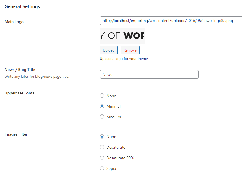Image resolution: width=242 pixels, height=173 pixels.
Task: Click the Uppercase Fonts label
Action: 19,93
